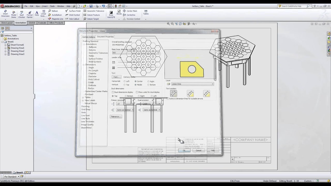Select the Hole Callout properties item
Image resolution: width=331 pixels, height=186 pixels.
point(94,80)
